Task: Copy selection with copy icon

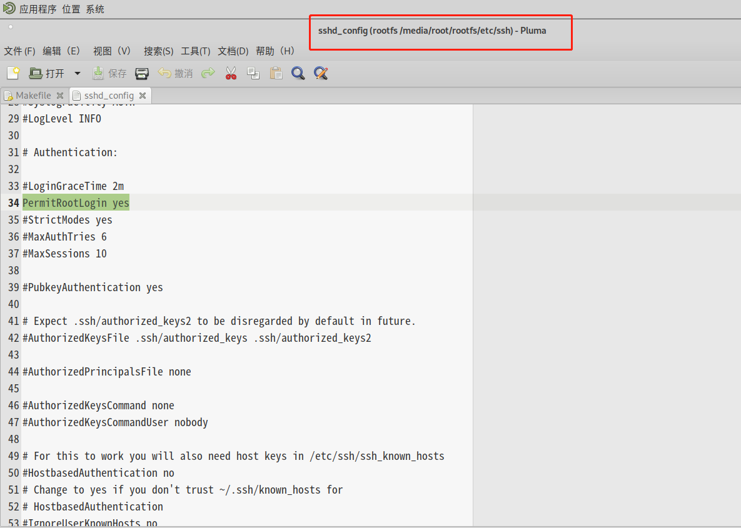Action: pyautogui.click(x=253, y=73)
